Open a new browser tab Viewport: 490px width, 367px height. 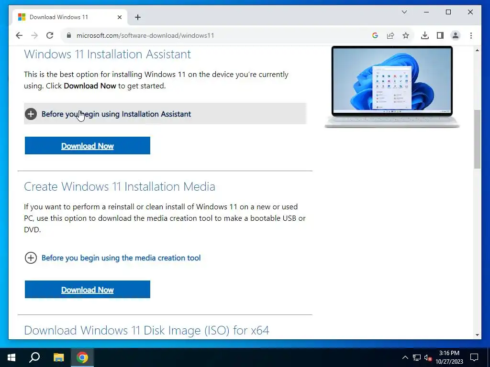click(138, 17)
